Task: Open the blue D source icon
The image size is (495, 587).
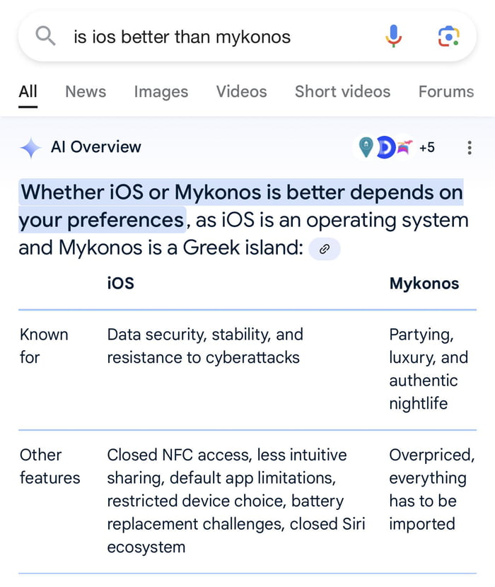Action: tap(385, 148)
